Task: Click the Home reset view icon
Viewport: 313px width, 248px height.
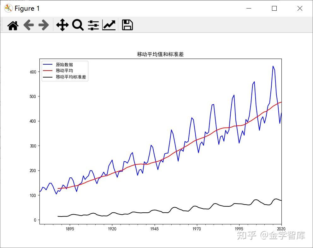Action: coord(12,25)
